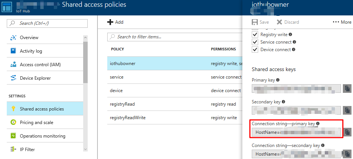
Task: Copy the Secondary key value
Action: point(347,111)
